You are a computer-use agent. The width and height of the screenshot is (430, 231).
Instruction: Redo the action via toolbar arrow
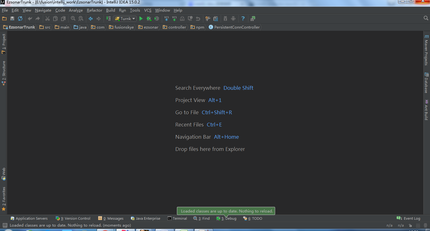point(38,19)
